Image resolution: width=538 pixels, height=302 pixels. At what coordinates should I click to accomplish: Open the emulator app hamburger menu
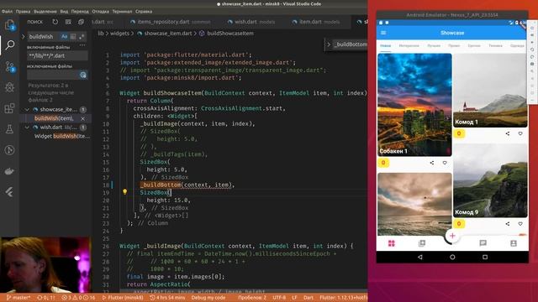coord(383,33)
